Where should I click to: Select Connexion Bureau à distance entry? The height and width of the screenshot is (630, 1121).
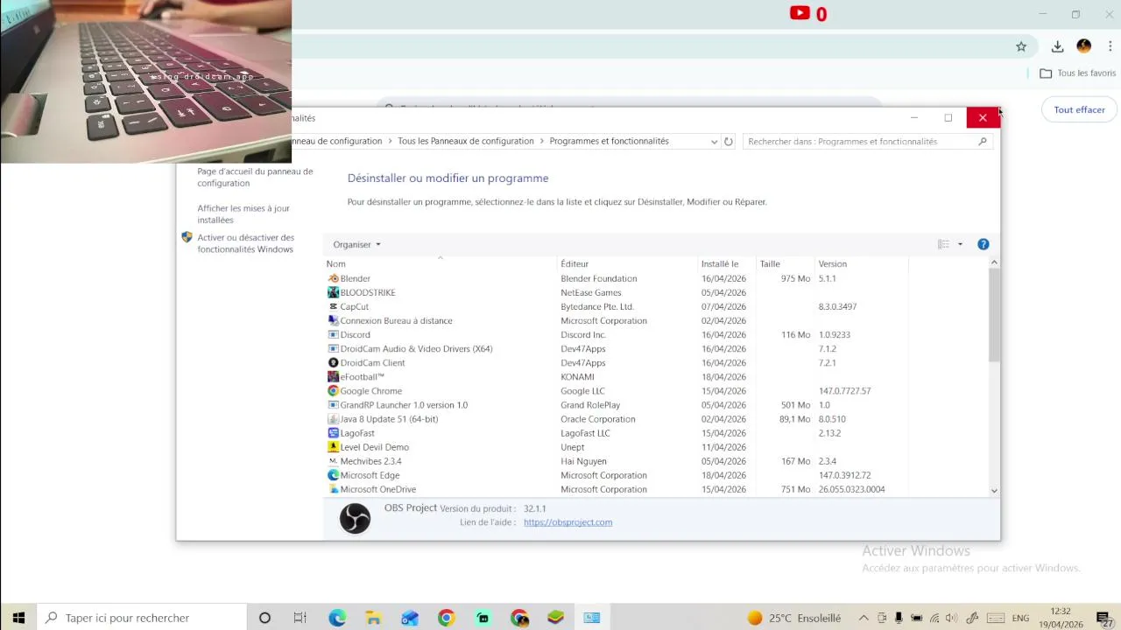tap(617, 320)
